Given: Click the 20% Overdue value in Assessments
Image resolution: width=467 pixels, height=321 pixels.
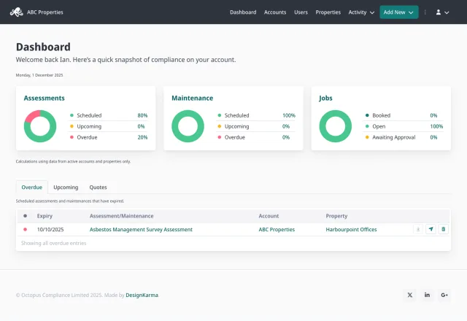Looking at the screenshot, I should (142, 137).
